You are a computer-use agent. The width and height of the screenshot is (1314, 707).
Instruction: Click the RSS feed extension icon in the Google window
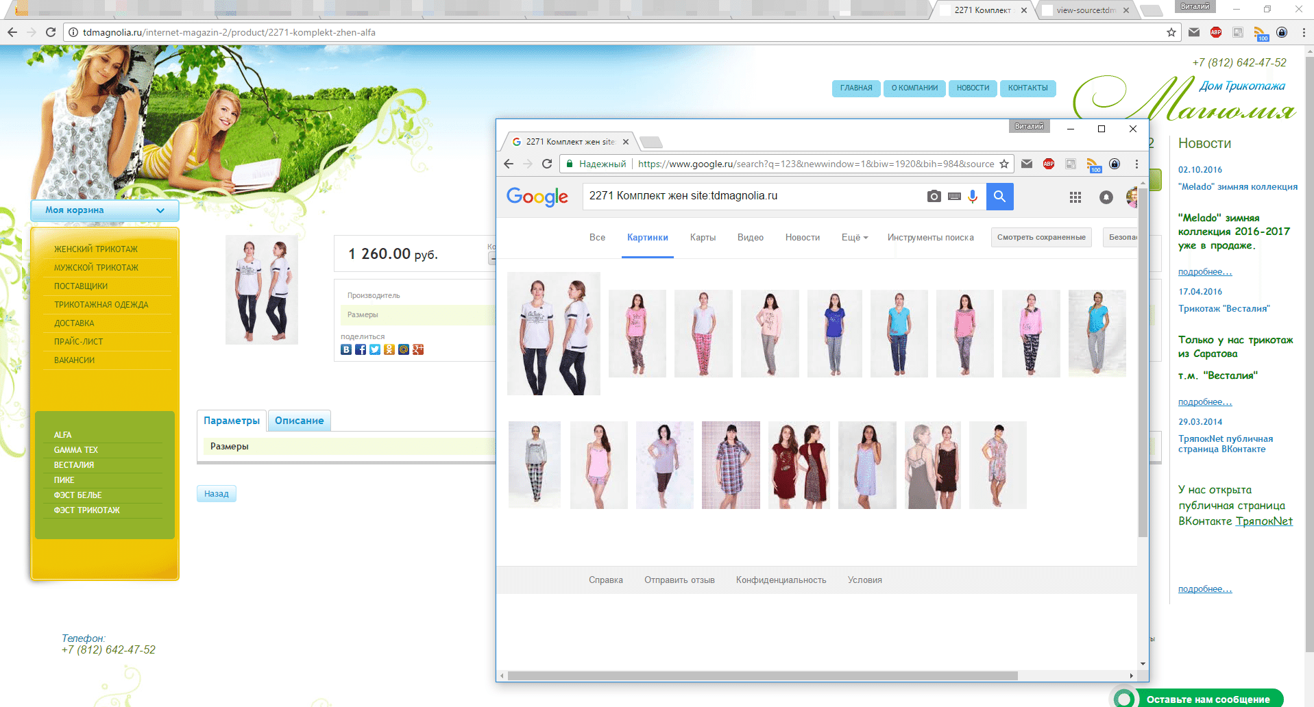pos(1094,164)
